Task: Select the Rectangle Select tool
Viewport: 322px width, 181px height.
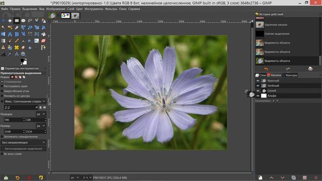Action: pos(17,21)
